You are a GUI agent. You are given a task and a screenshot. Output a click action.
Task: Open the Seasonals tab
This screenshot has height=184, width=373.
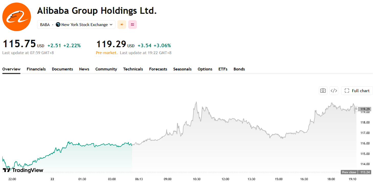point(182,69)
